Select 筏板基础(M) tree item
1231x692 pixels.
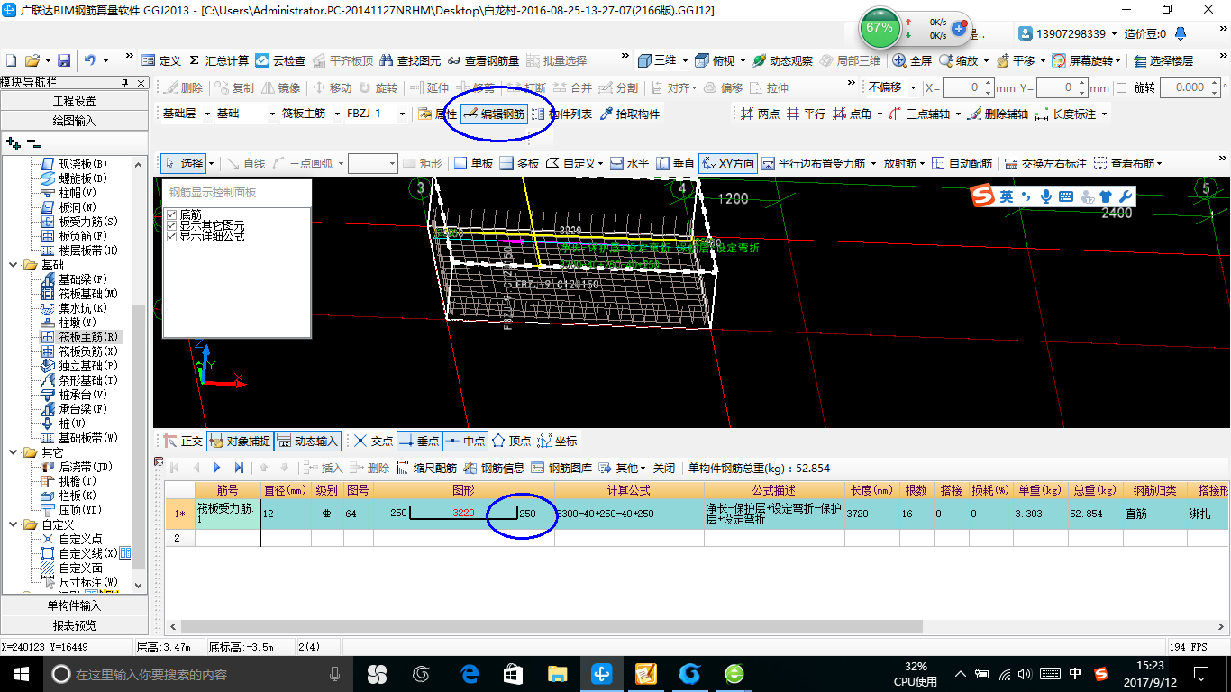tap(80, 294)
